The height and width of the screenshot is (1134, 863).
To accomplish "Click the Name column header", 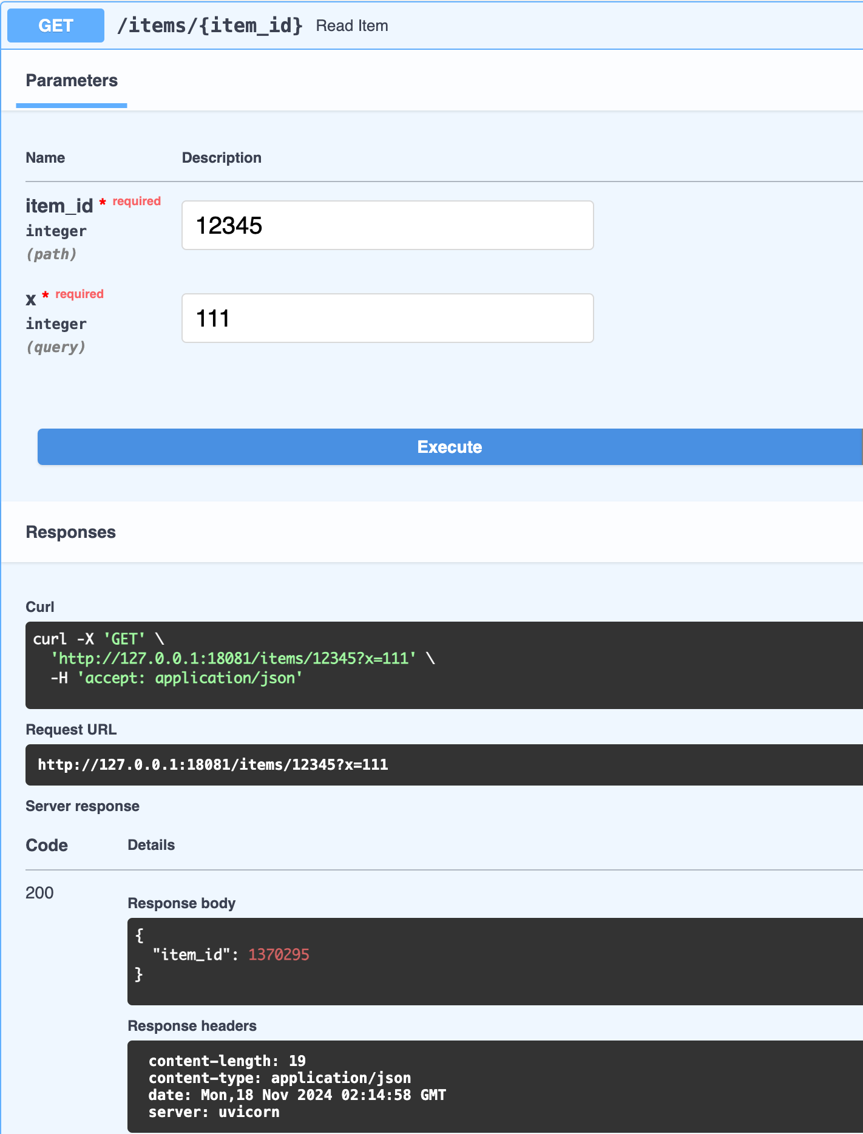I will 45,158.
